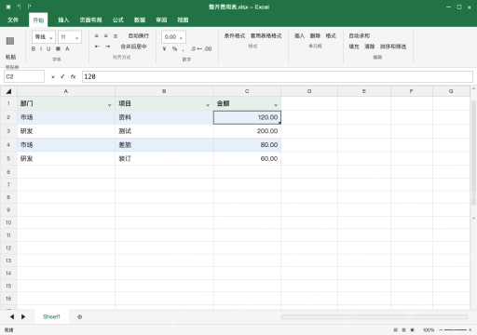Click Format as Table (套用表格格式)

[x=266, y=36]
